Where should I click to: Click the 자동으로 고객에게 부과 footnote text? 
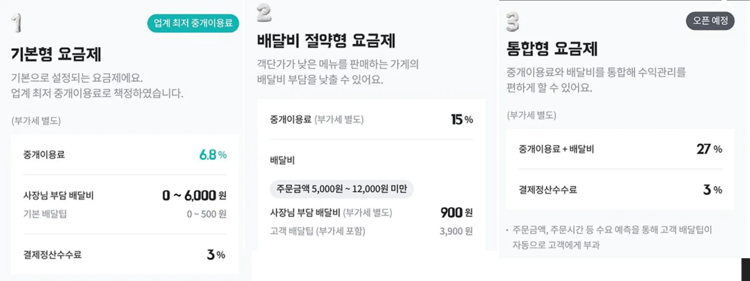click(x=556, y=245)
